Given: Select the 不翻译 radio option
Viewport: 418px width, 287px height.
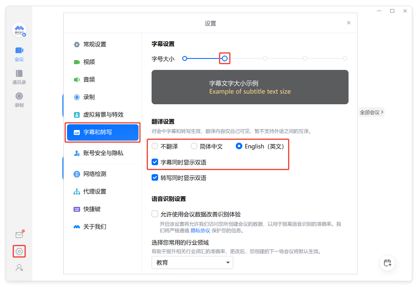Looking at the screenshot, I should (x=155, y=146).
